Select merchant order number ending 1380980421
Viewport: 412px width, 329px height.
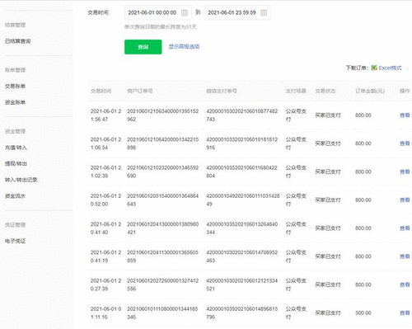pyautogui.click(x=162, y=228)
